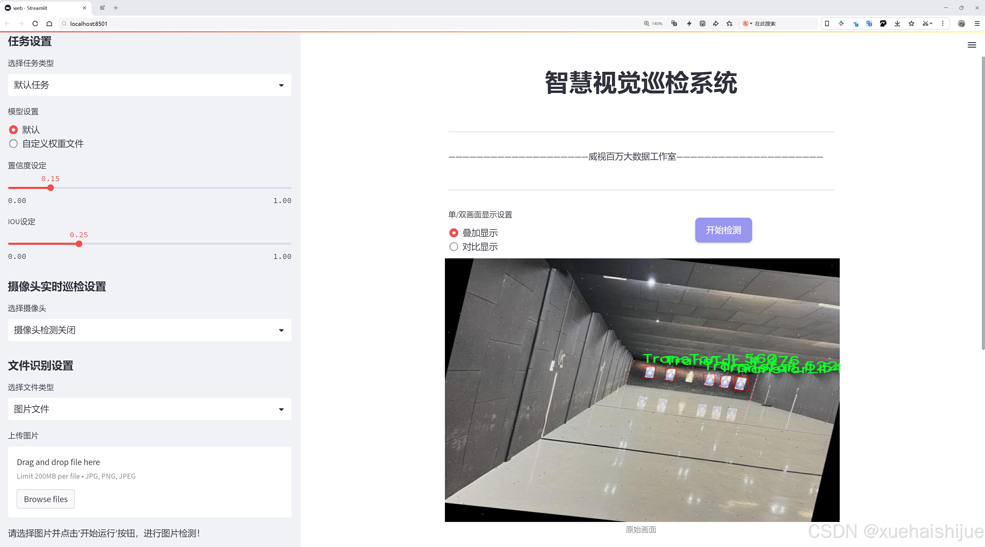Close the web · Streamlit tab
Image resolution: width=985 pixels, height=547 pixels.
(x=84, y=8)
